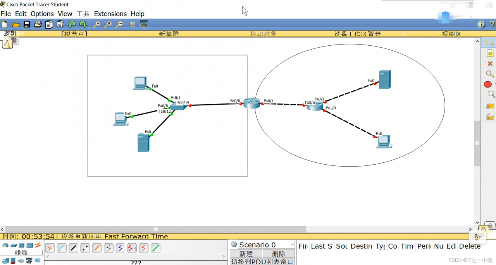The height and width of the screenshot is (265, 496).
Task: Open the View menu
Action: click(x=65, y=14)
